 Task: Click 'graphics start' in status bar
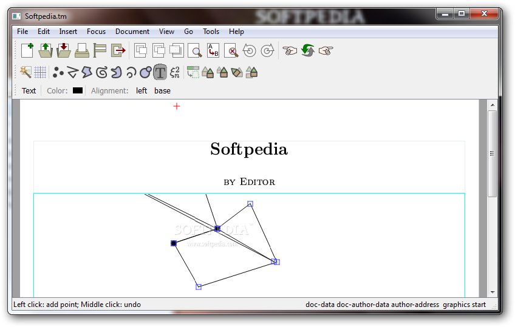click(464, 305)
